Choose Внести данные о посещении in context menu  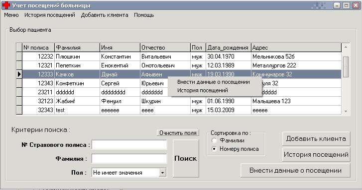[214, 82]
